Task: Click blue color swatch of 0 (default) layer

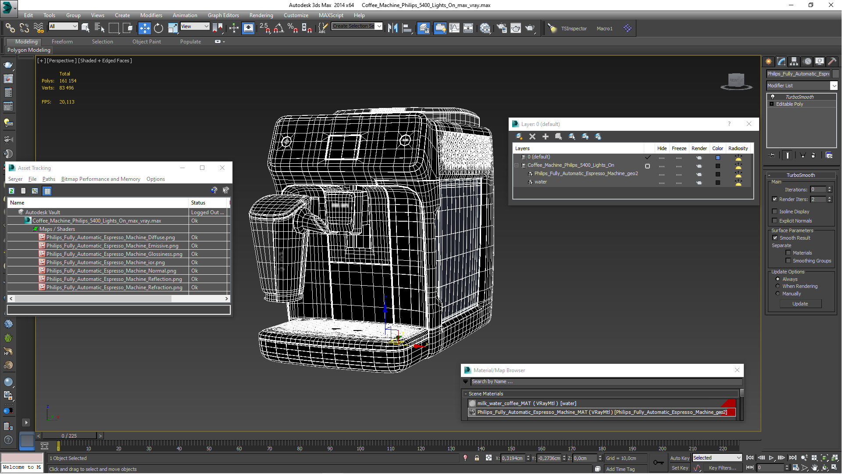Action: pos(718,157)
